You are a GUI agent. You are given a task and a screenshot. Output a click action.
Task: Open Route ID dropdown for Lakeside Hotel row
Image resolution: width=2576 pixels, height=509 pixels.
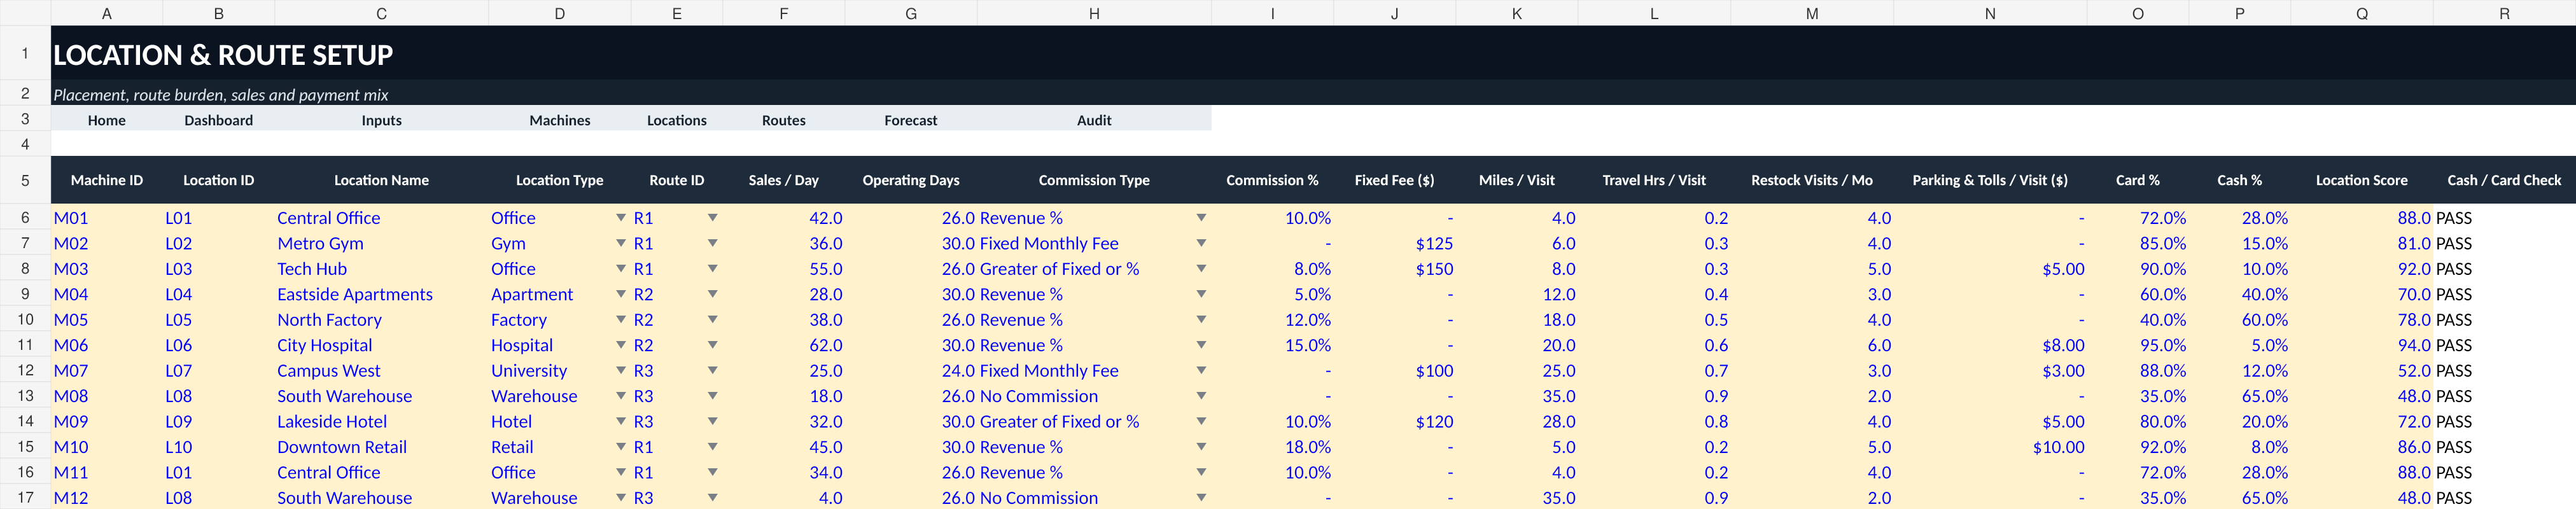pos(712,421)
